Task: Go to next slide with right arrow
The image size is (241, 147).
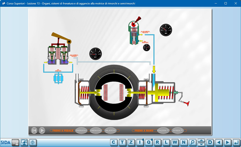Action: point(227,142)
